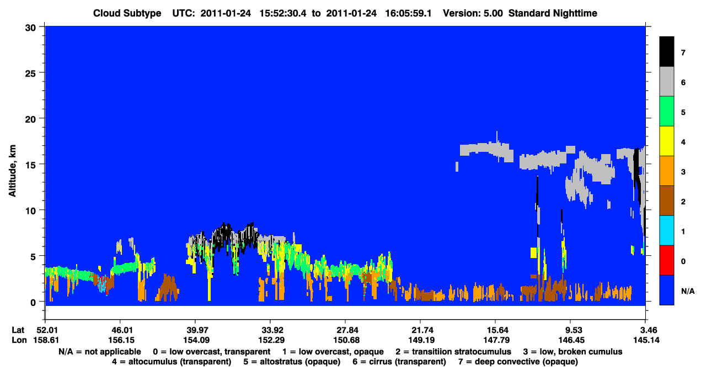This screenshot has height=367, width=717.
Task: Click legend text '1 = low overcast, opaque'
Action: coord(333,352)
